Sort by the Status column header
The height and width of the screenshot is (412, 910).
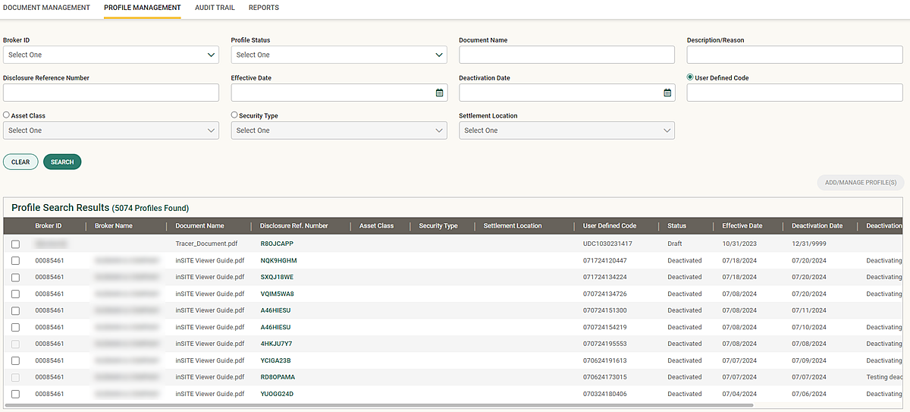pos(676,226)
